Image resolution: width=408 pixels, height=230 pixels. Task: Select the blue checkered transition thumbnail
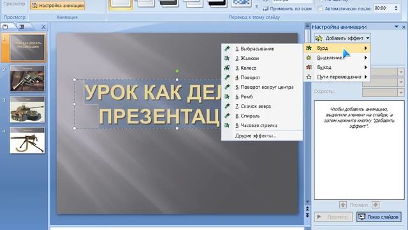241,3
